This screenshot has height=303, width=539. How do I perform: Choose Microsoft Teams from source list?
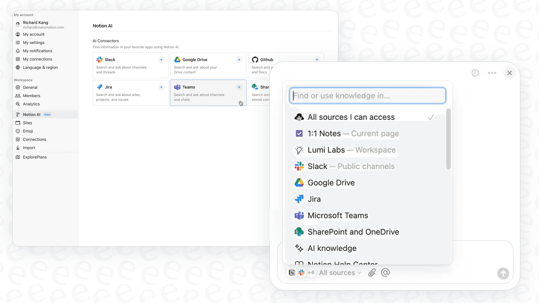338,215
